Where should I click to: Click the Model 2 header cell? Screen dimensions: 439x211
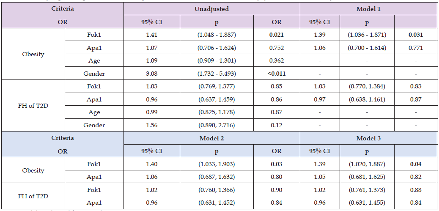click(x=212, y=138)
